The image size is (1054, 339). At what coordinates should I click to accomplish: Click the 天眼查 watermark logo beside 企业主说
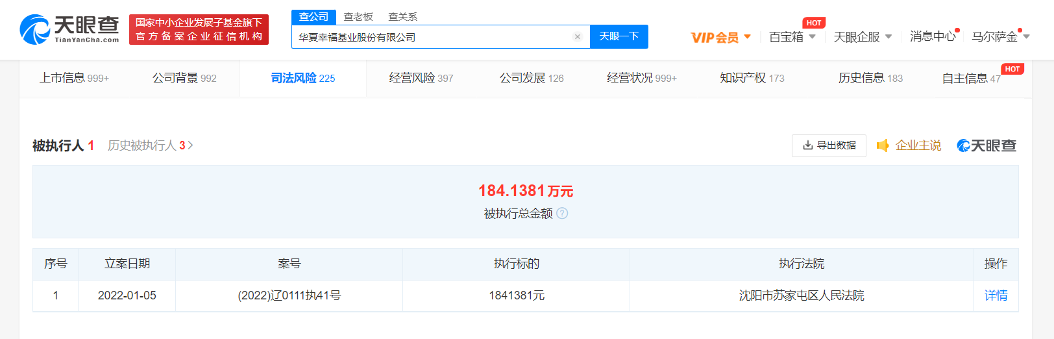click(x=987, y=145)
